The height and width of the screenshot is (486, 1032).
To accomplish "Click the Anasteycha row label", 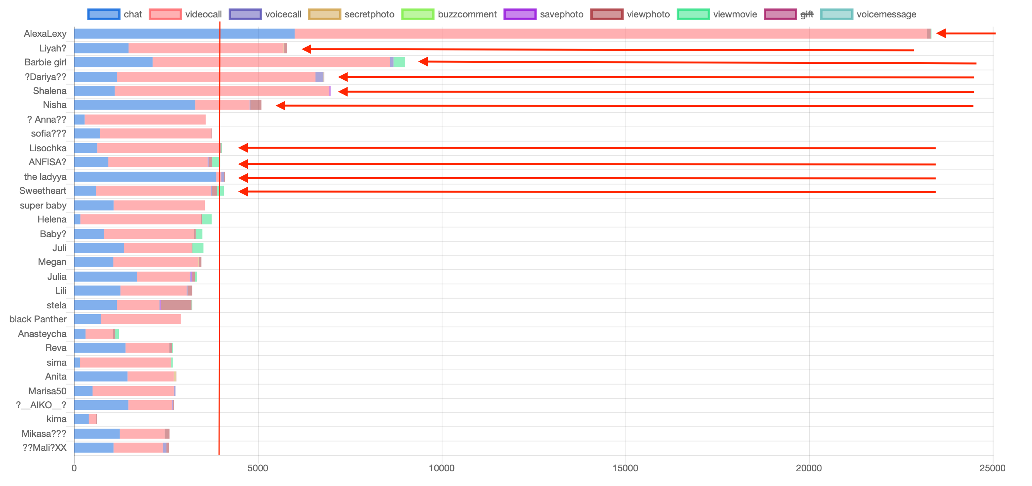I will (42, 334).
